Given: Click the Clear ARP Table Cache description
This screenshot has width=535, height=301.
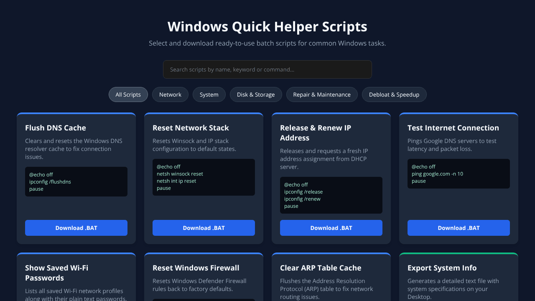Looking at the screenshot, I should 326,289.
